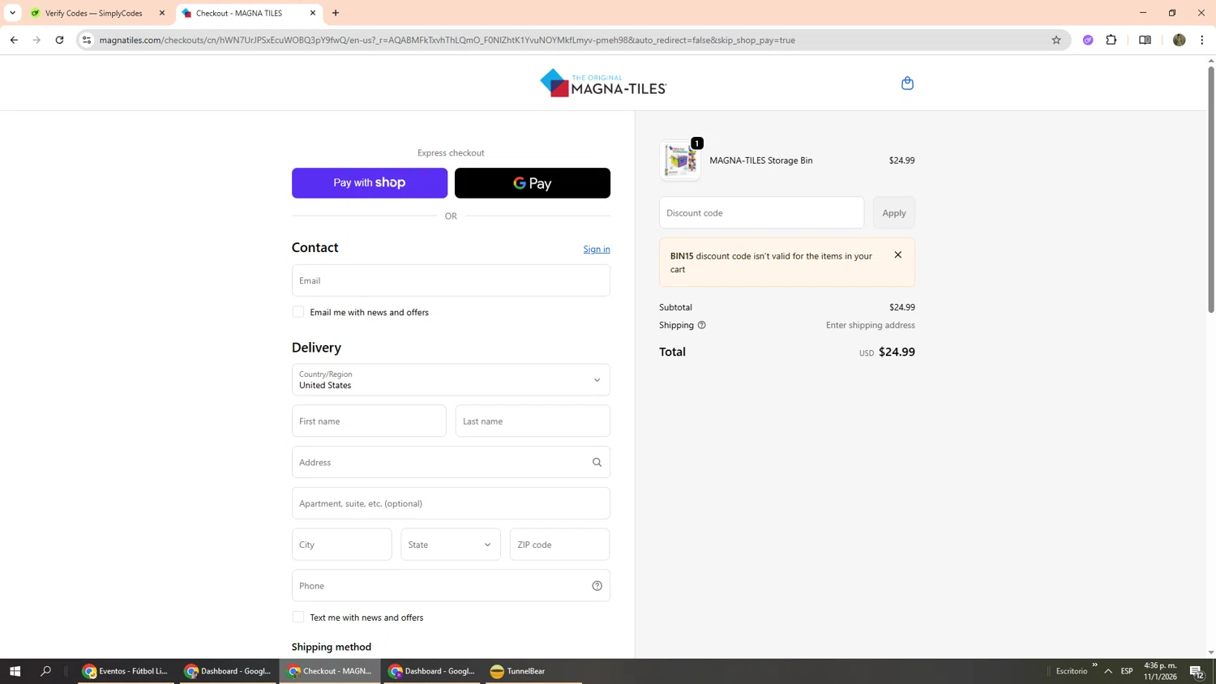Screen dimensions: 1216x684
Task: Click the purple extension icon in the toolbar
Action: pyautogui.click(x=1088, y=40)
